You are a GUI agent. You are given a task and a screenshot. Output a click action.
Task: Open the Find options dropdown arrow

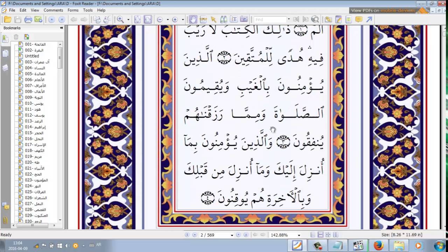(289, 20)
